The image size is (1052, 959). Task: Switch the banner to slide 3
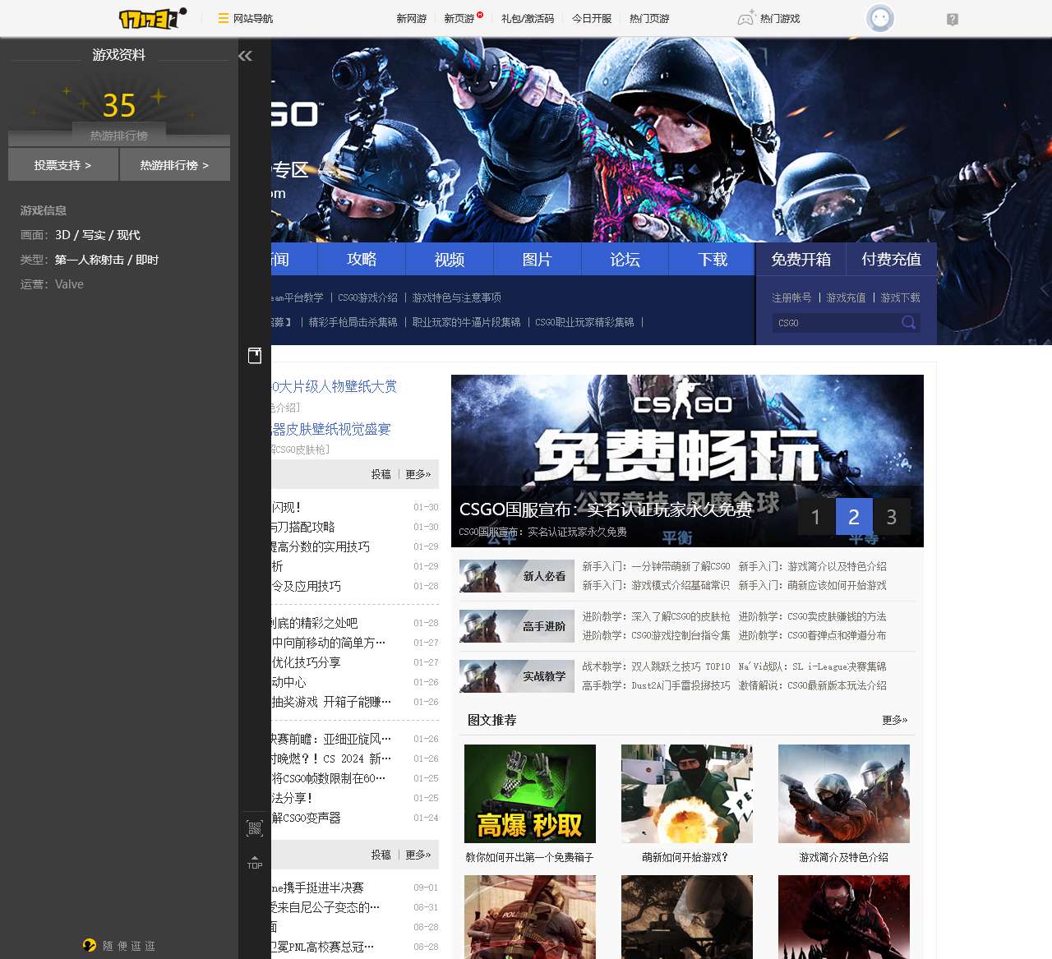click(891, 517)
